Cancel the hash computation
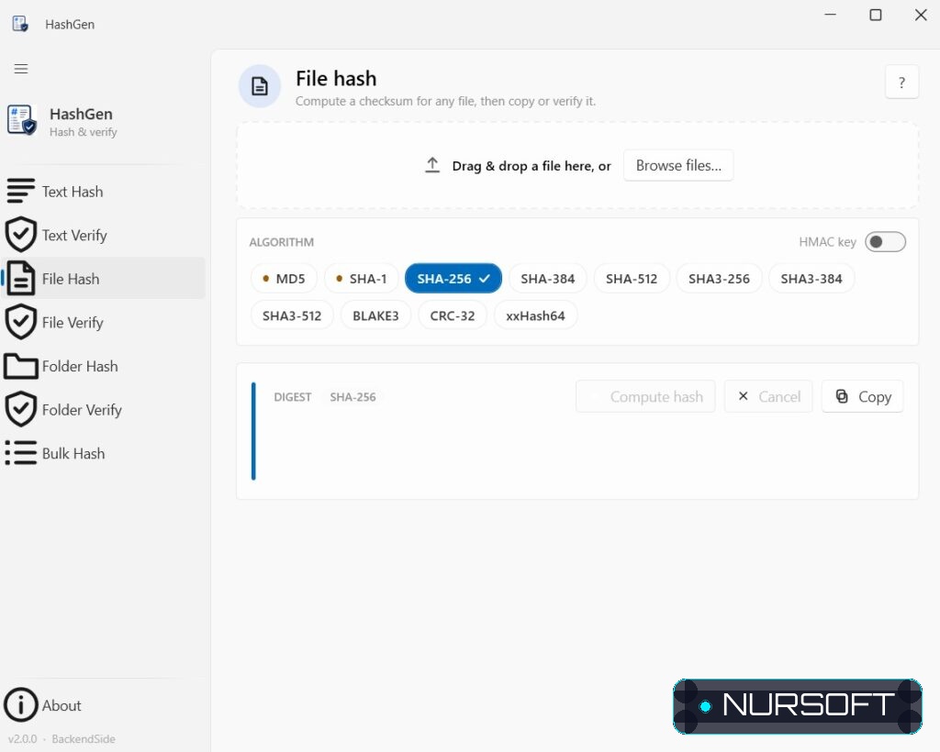Screen dimensions: 940x752 [x=768, y=396]
